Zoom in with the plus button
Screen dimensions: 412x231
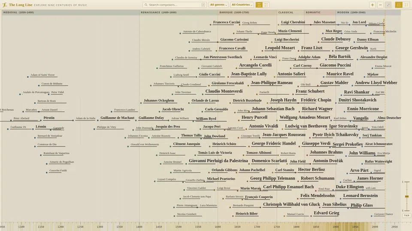click(x=373, y=5)
